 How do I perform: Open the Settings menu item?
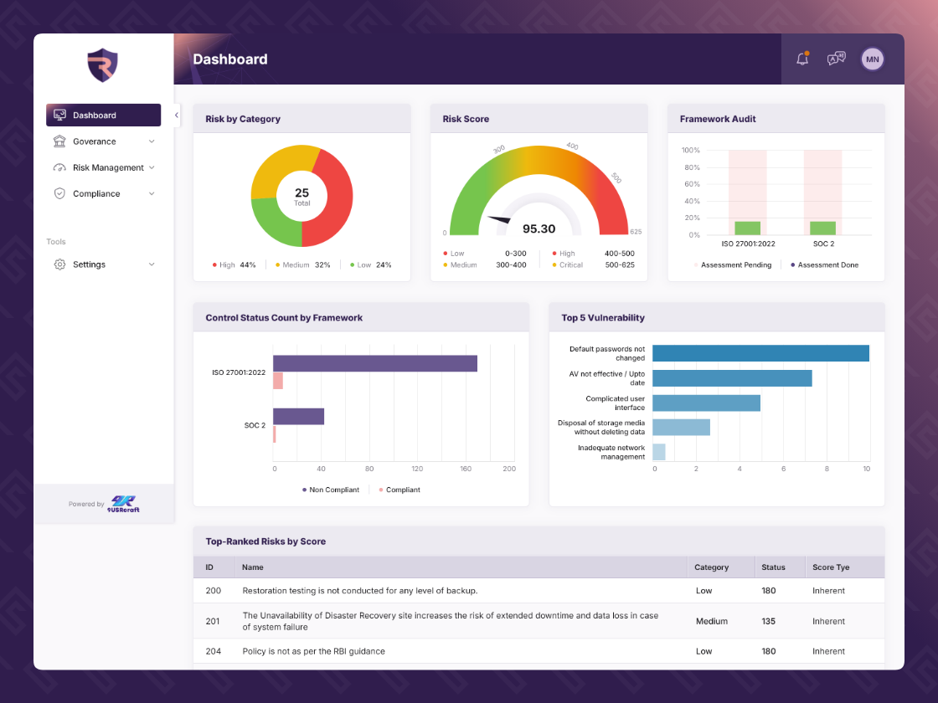point(104,264)
